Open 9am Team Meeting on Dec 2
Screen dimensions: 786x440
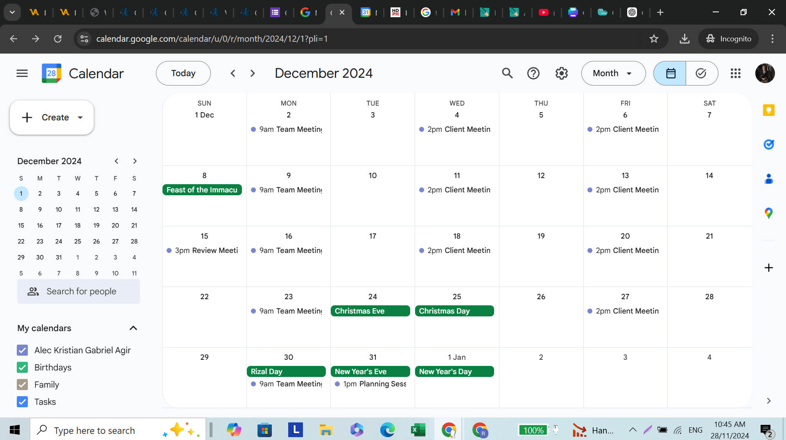click(x=287, y=129)
